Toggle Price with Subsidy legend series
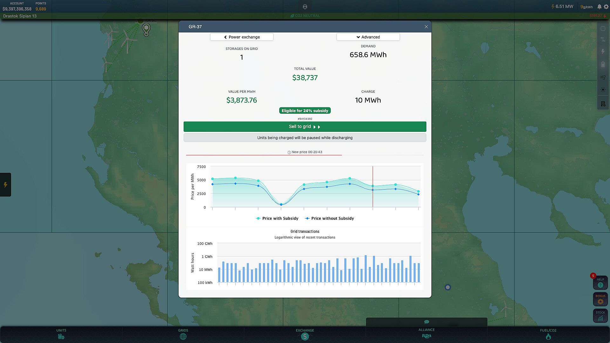Viewport: 610px width, 343px height. (x=277, y=219)
